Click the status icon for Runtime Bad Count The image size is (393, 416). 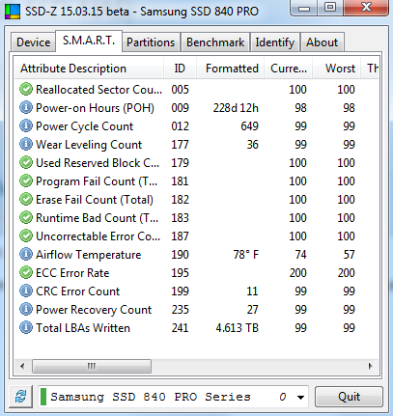pyautogui.click(x=26, y=217)
